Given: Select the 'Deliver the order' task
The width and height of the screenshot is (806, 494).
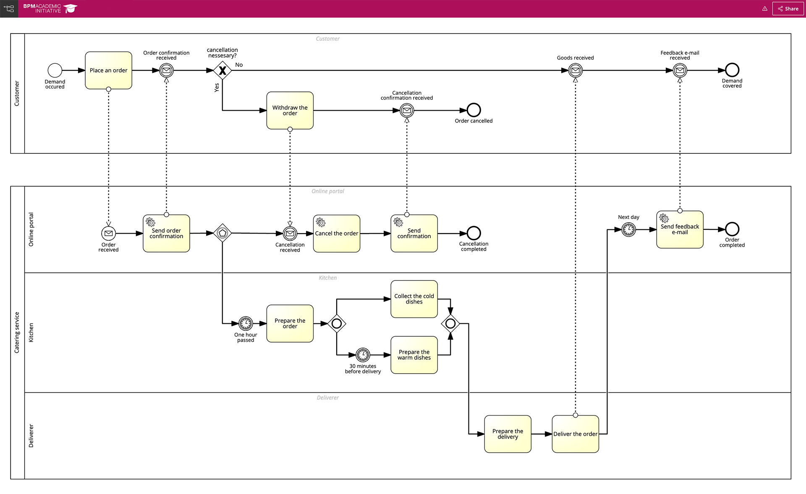Looking at the screenshot, I should tap(575, 434).
